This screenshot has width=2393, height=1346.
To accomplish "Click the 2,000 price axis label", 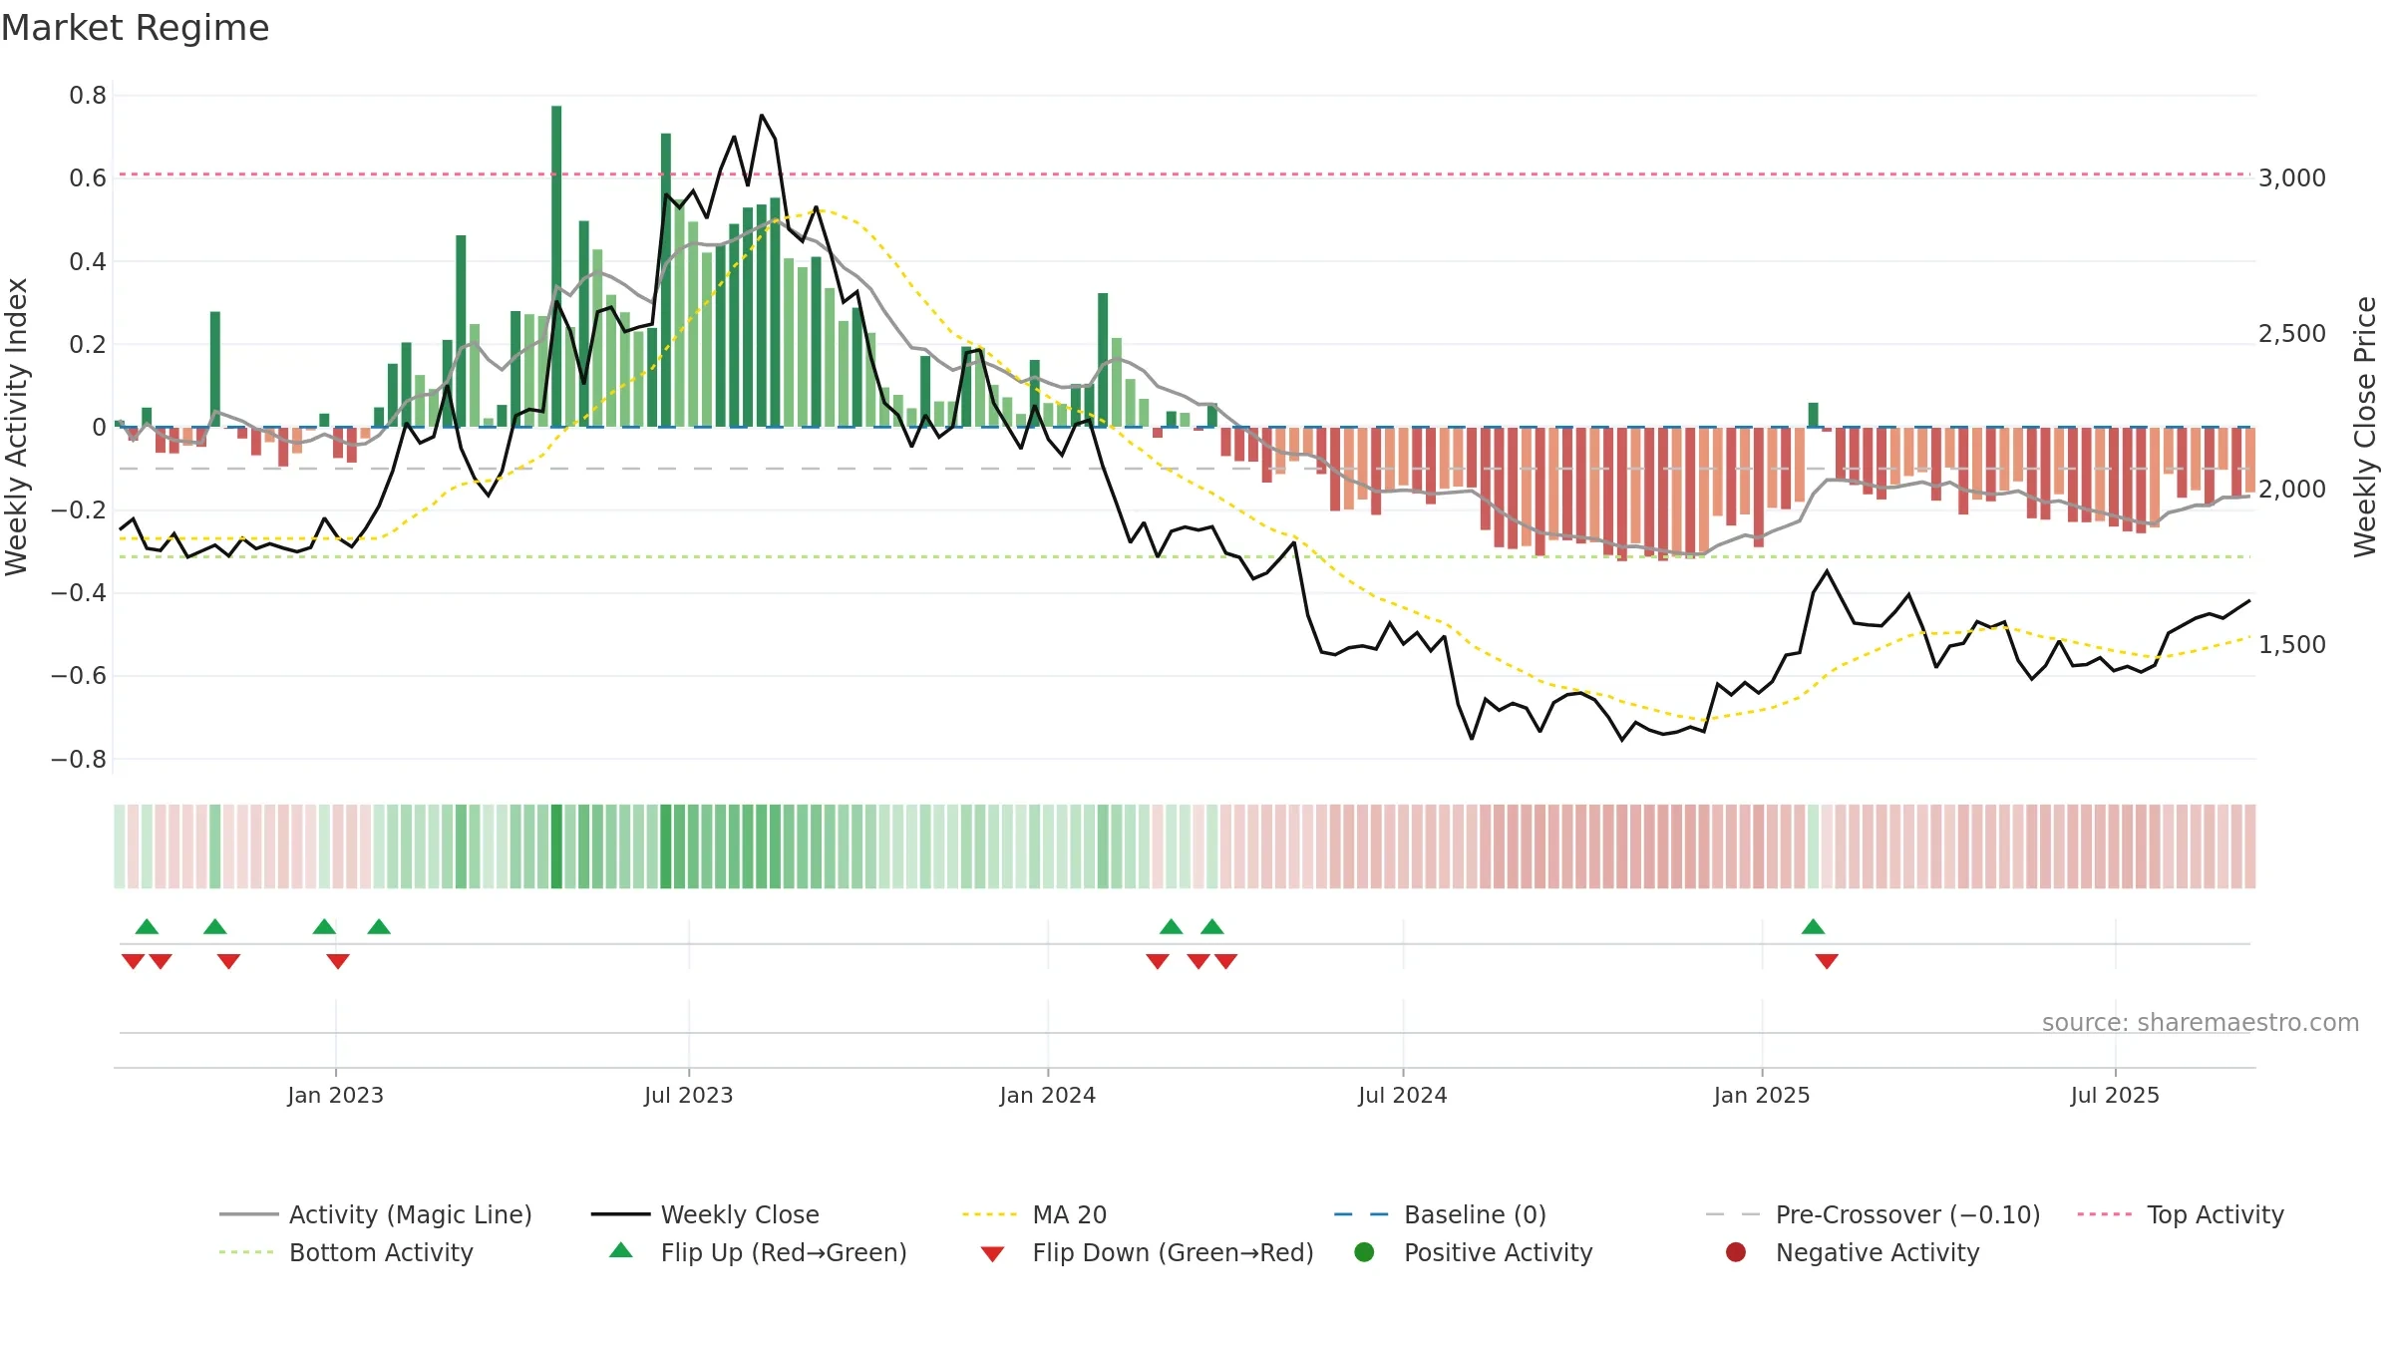I will 2292,489.
